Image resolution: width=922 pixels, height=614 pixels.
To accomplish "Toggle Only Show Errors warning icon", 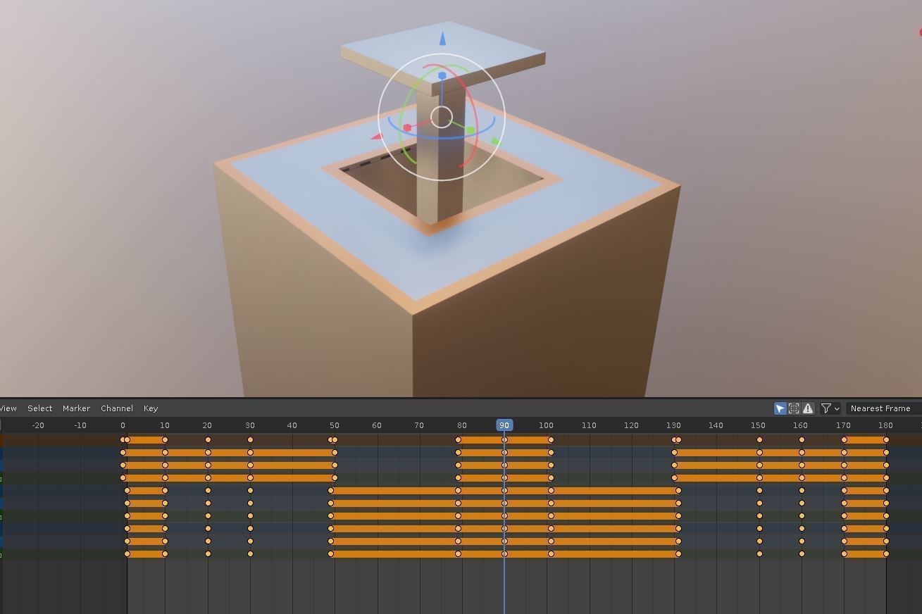I will pyautogui.click(x=808, y=408).
